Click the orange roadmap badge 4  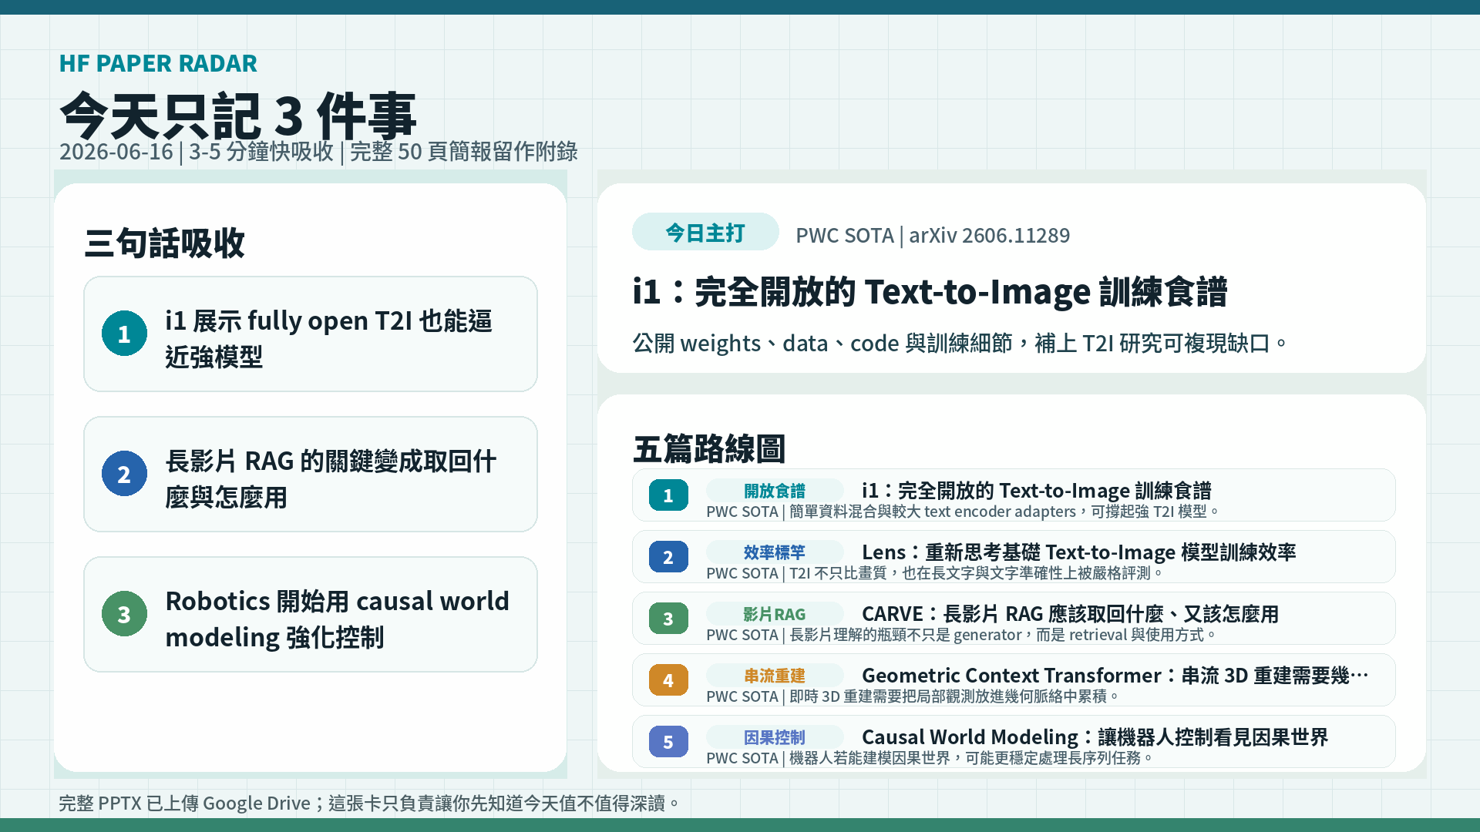point(668,680)
